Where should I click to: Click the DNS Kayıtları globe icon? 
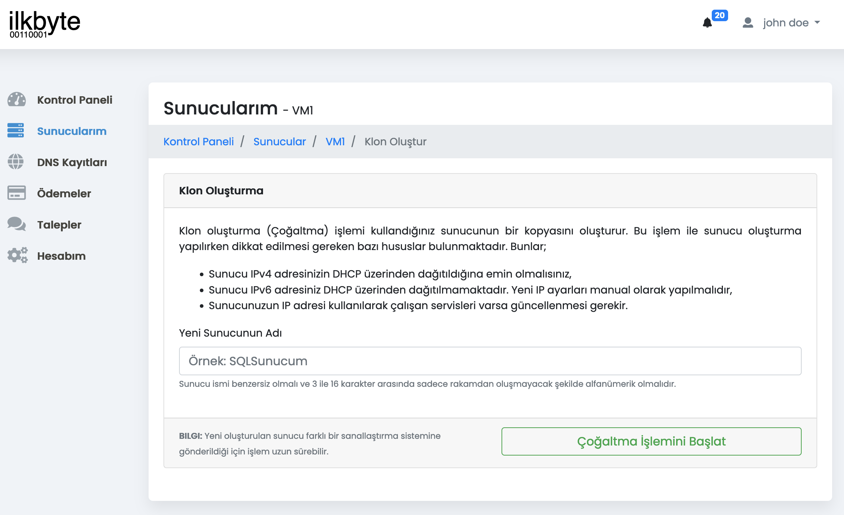(x=16, y=162)
